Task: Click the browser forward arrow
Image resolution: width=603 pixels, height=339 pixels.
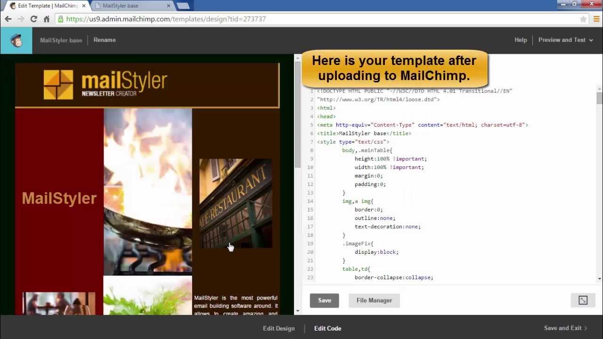Action: pyautogui.click(x=21, y=19)
